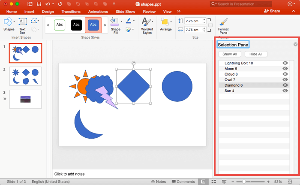Open the Transitions tab
This screenshot has height=185, width=300.
(x=71, y=11)
